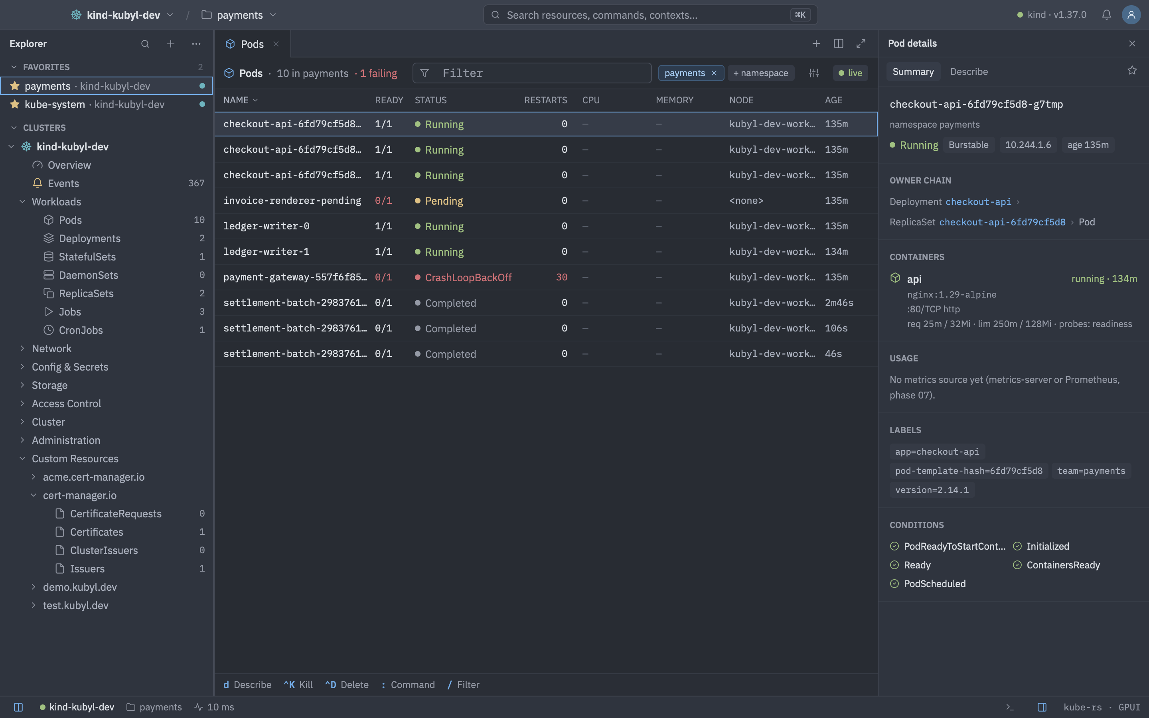Open the terminal icon in status bar

1010,707
